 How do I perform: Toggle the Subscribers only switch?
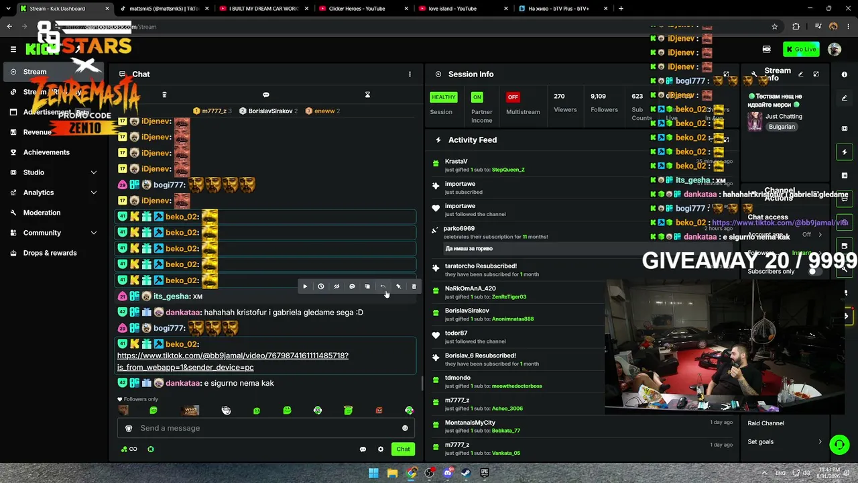tap(814, 272)
